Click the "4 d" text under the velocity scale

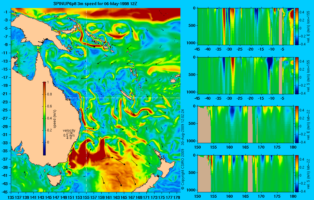coord(69,138)
